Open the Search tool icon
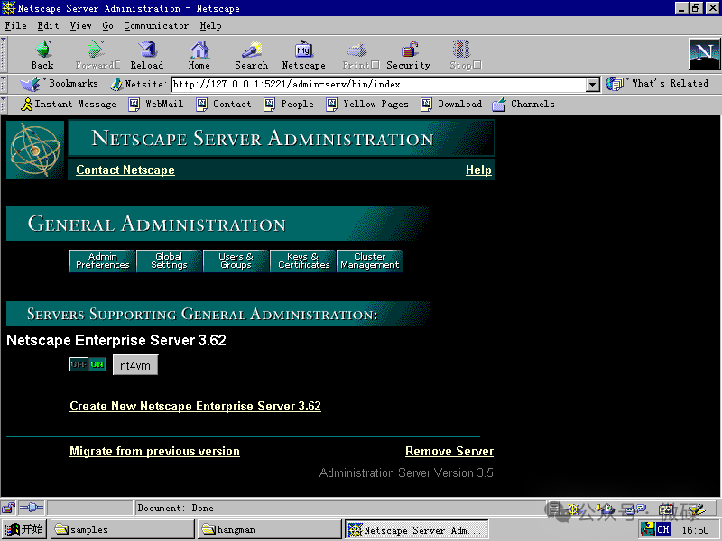 (251, 54)
